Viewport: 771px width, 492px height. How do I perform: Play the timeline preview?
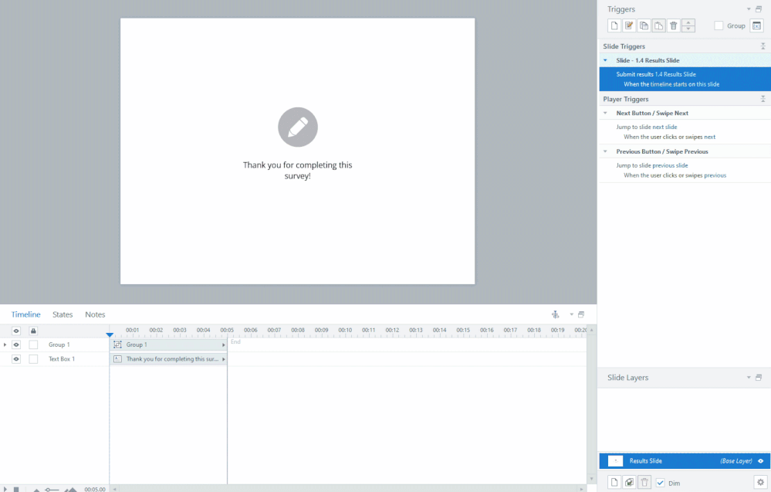pyautogui.click(x=5, y=490)
